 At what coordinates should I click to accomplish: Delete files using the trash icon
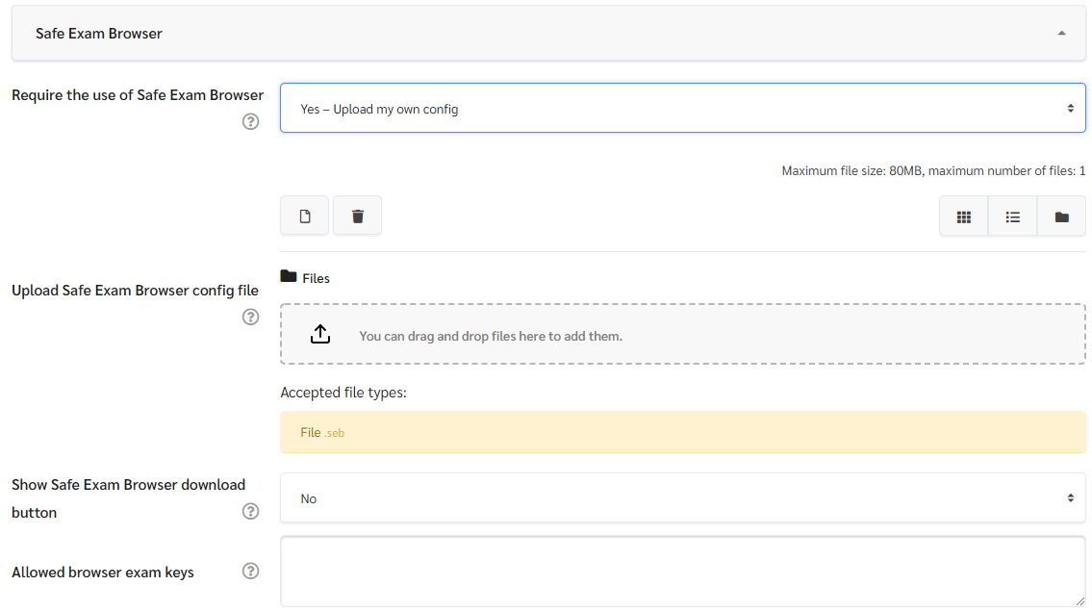(x=357, y=216)
